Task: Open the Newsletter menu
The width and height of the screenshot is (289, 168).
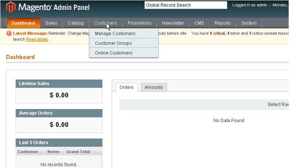Action: pos(173,23)
